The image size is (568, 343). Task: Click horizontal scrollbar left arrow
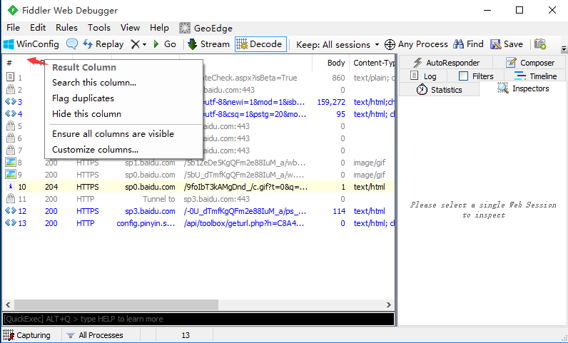click(x=8, y=304)
